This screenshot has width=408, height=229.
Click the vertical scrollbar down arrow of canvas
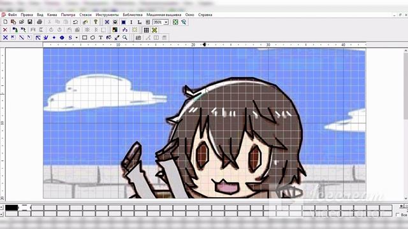point(405,198)
